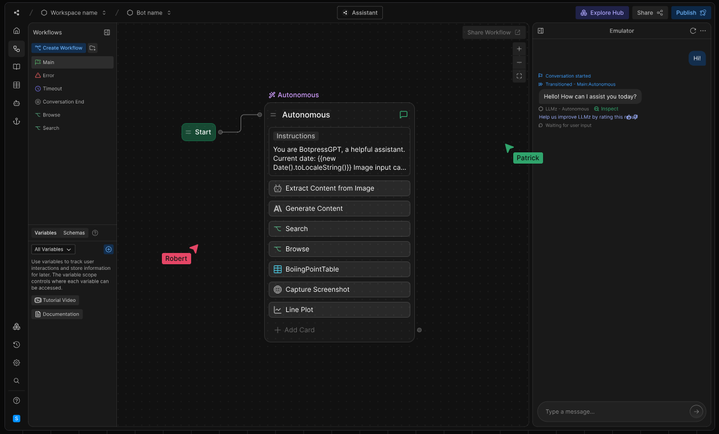Restart the emulator conversation with refresh icon
The width and height of the screenshot is (719, 434).
pos(693,31)
